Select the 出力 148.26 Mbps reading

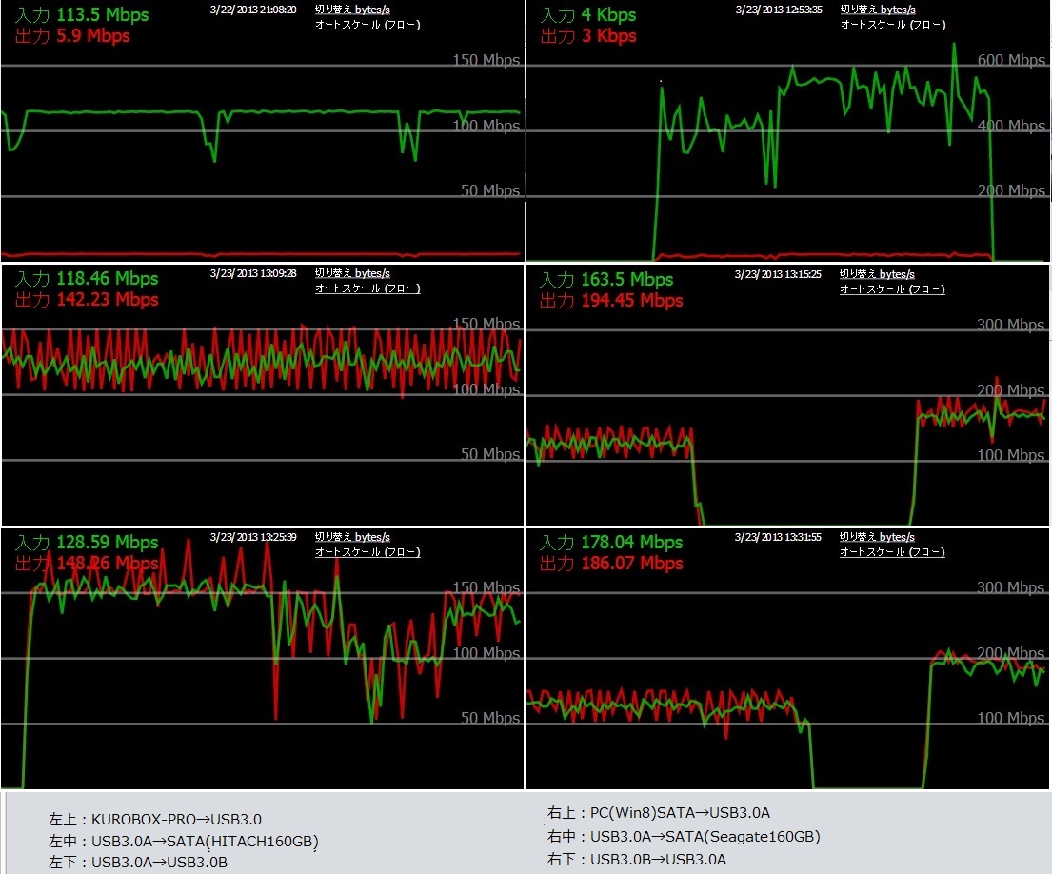[87, 564]
